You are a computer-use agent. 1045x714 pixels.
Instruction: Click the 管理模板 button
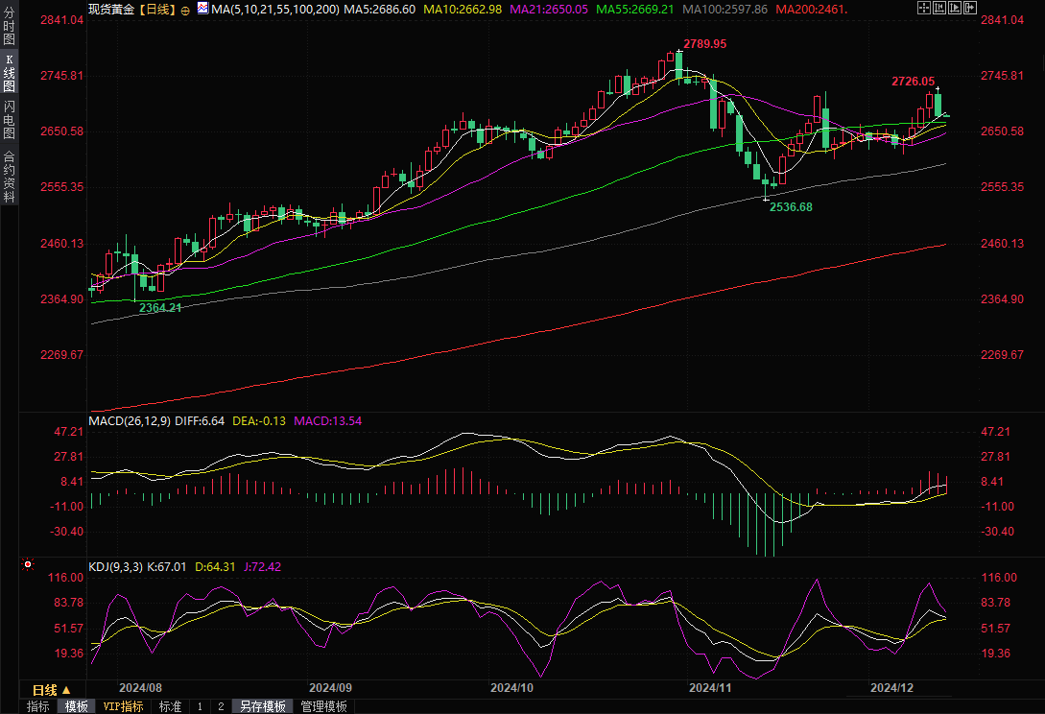click(324, 706)
